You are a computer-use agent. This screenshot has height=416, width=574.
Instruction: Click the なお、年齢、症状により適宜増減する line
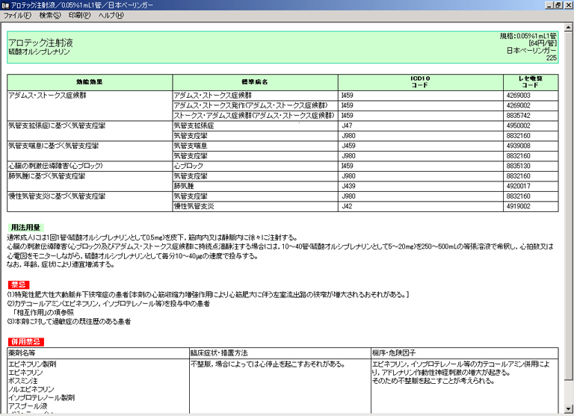(x=61, y=265)
